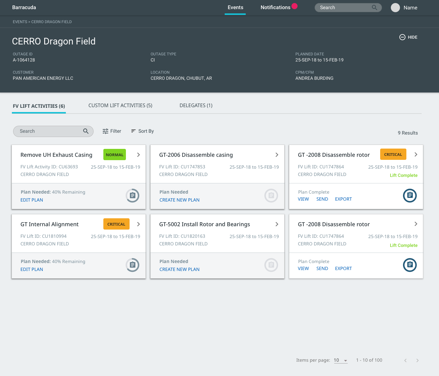Image resolution: width=439 pixels, height=376 pixels.
Task: Click CREATE NEW PLAN for GT-2006 Disassemble casing
Action: [179, 200]
